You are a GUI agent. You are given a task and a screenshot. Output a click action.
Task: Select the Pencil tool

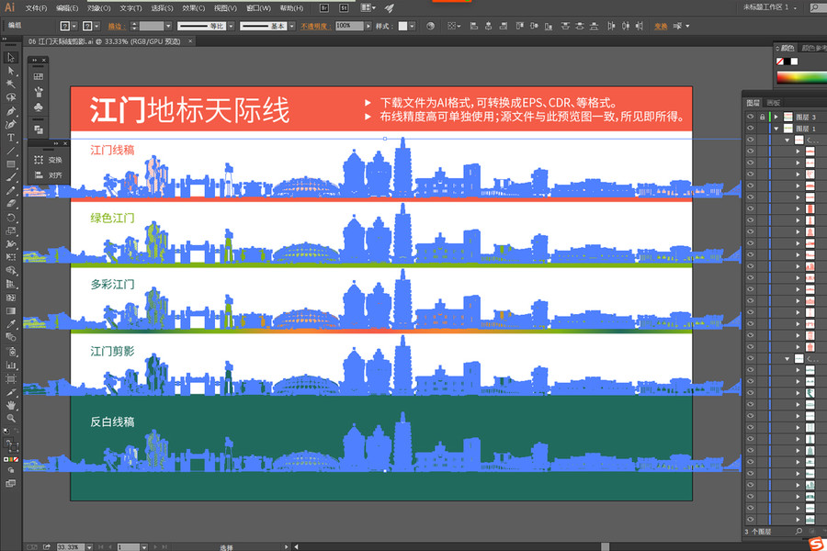10,191
